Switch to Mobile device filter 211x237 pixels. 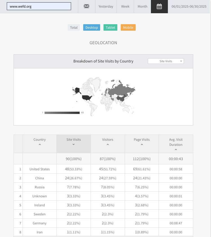pyautogui.click(x=128, y=28)
